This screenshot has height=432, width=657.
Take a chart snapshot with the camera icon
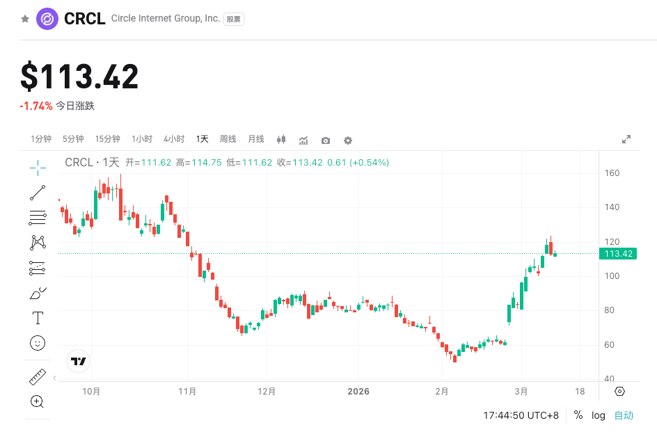(x=325, y=140)
